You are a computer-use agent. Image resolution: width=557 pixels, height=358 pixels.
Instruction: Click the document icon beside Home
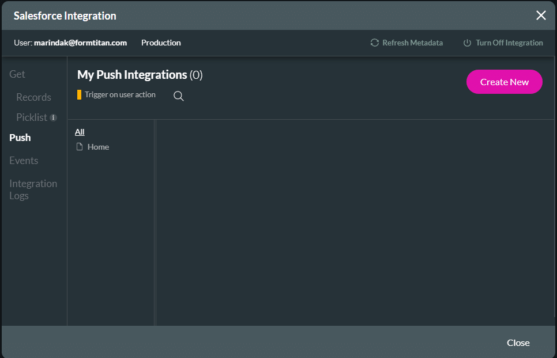79,146
